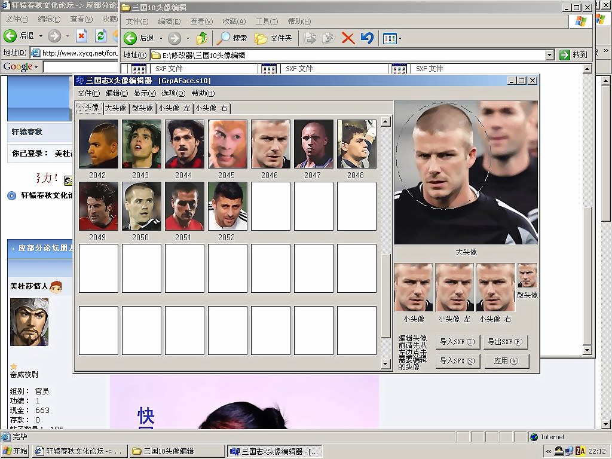Screen dimensions: 612x459
Task: Switch to the 大头像 tab
Action: [x=115, y=108]
